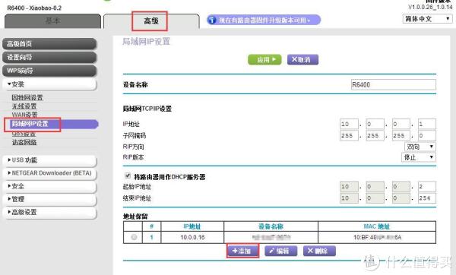456x275 pixels.
Task: Open 访客网络 link
Action: (24, 142)
